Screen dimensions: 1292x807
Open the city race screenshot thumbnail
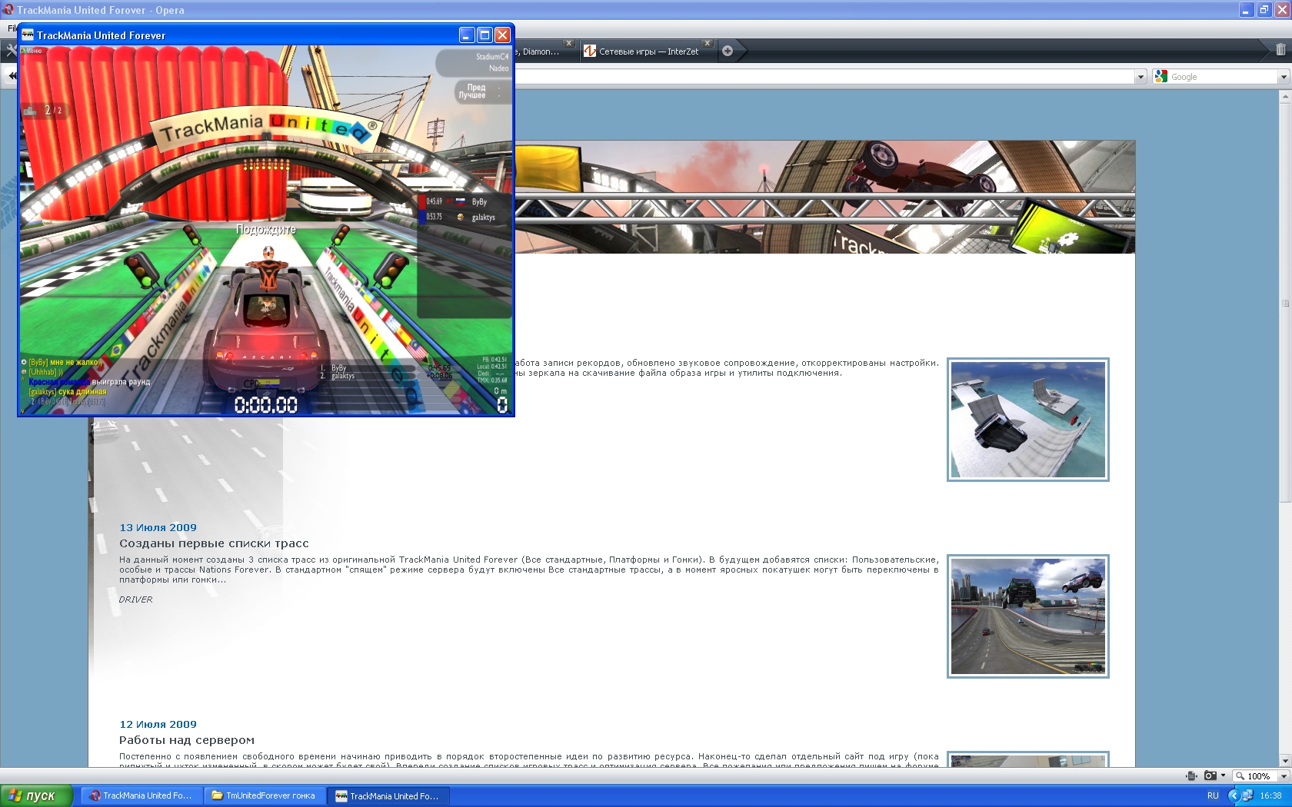(1027, 616)
